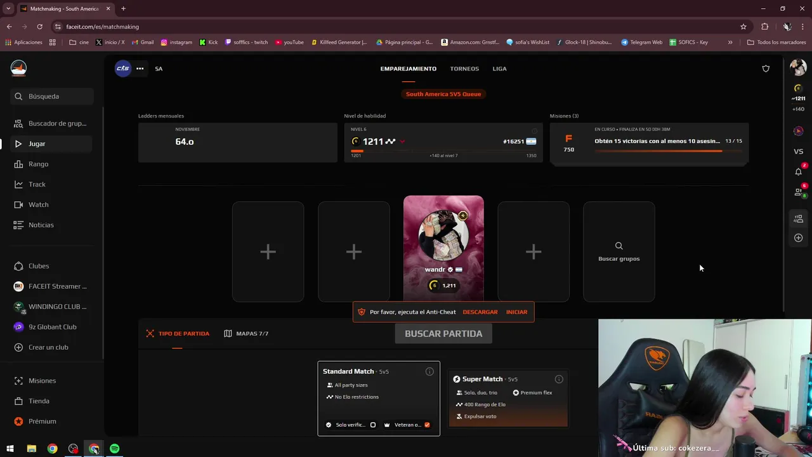Image resolution: width=812 pixels, height=457 pixels.
Task: Expand the bookmarks overflow chevron
Action: click(x=730, y=43)
